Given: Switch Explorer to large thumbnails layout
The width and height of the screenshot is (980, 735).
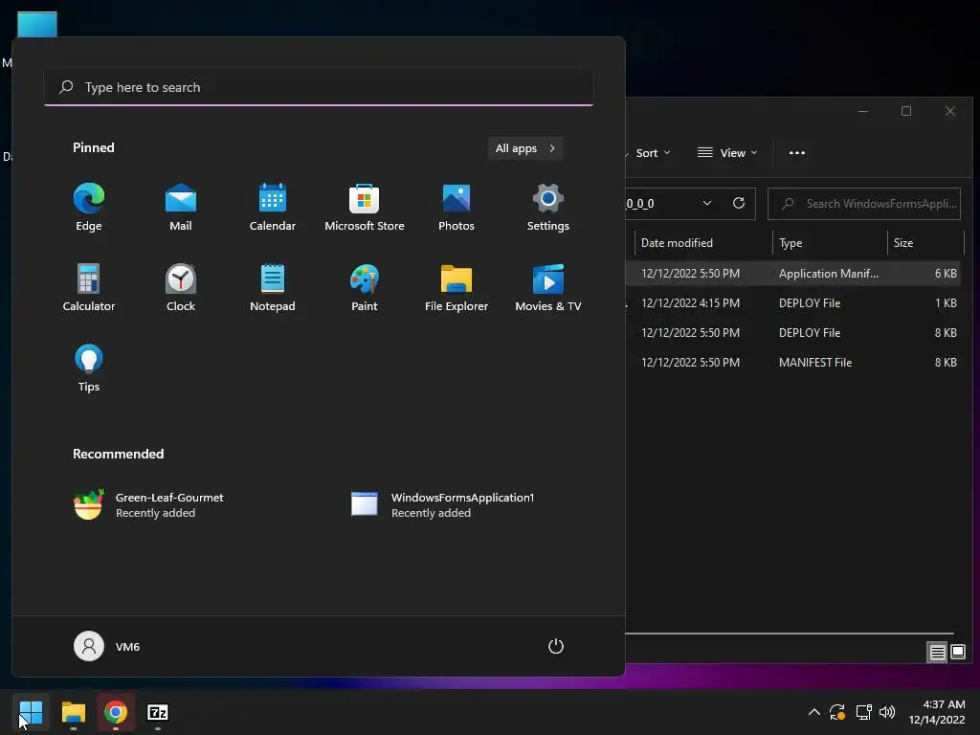Looking at the screenshot, I should [x=957, y=653].
